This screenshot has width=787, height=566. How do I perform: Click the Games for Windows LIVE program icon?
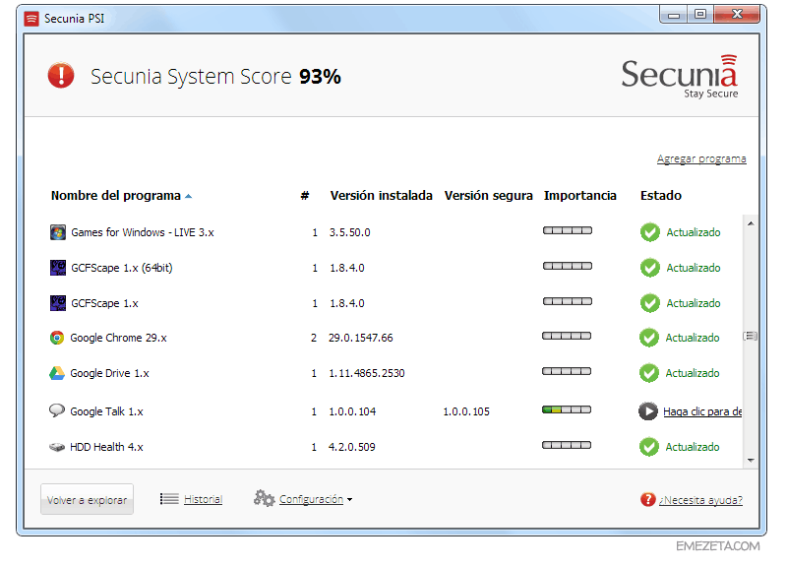pyautogui.click(x=58, y=232)
